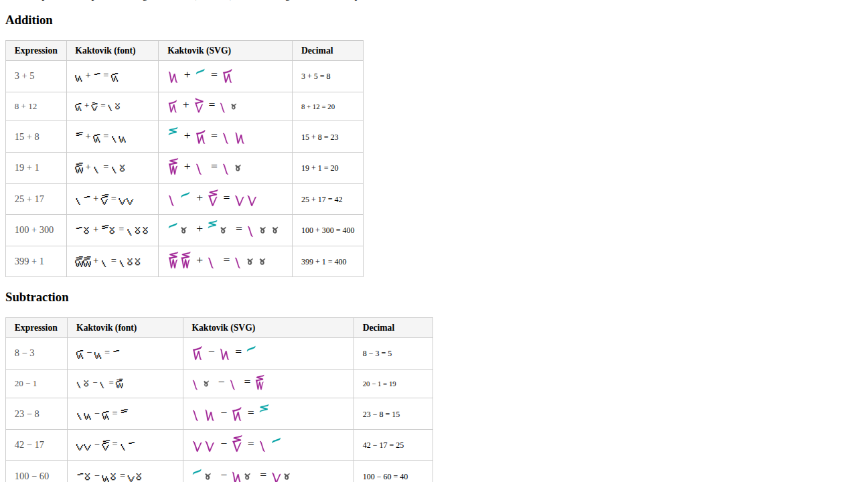This screenshot has height=482, width=857.
Task: Select the Expression column header in the Addition table
Action: point(35,50)
